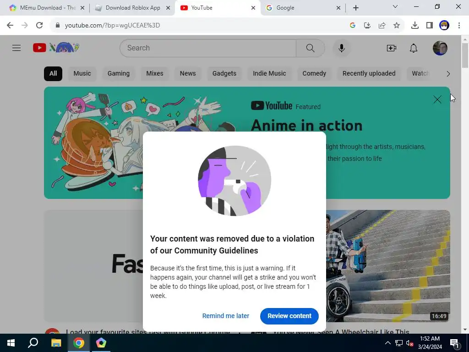This screenshot has width=469, height=352.
Task: Open the tab search dropdown chevron
Action: [x=395, y=6]
